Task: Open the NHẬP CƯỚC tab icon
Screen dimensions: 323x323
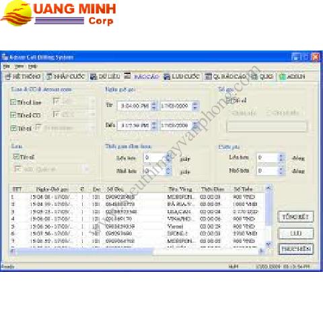Action: (49, 77)
